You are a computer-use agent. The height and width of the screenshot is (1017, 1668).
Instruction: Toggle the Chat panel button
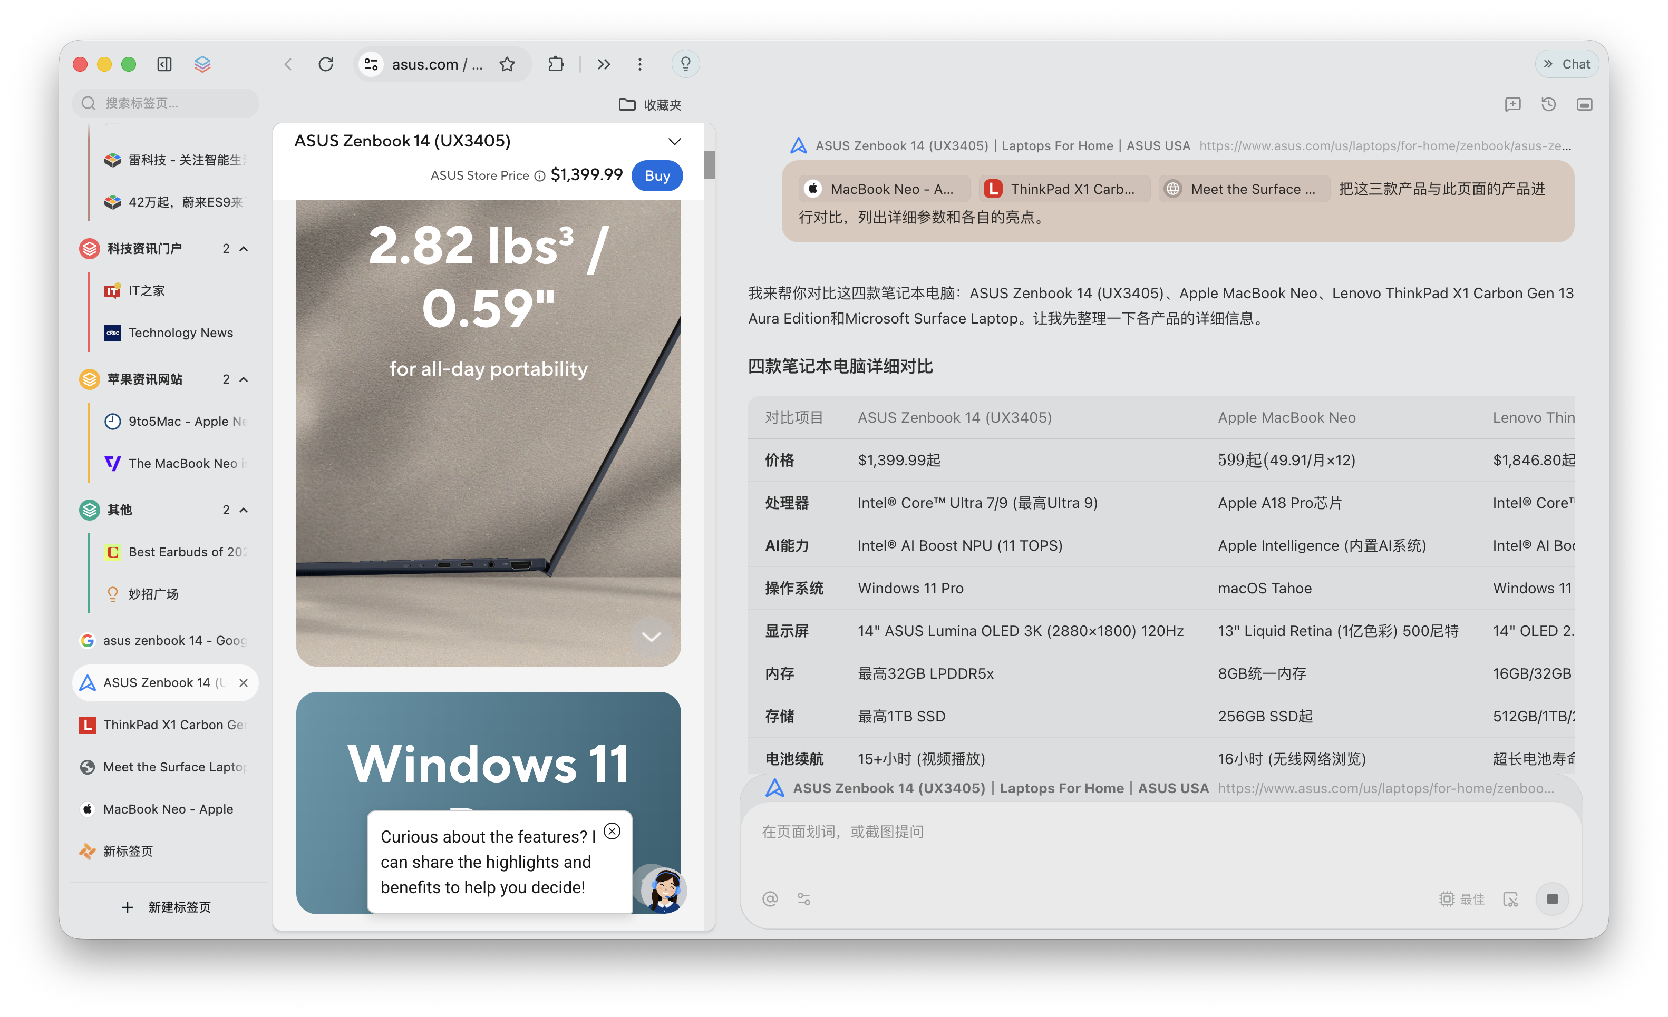click(x=1566, y=64)
